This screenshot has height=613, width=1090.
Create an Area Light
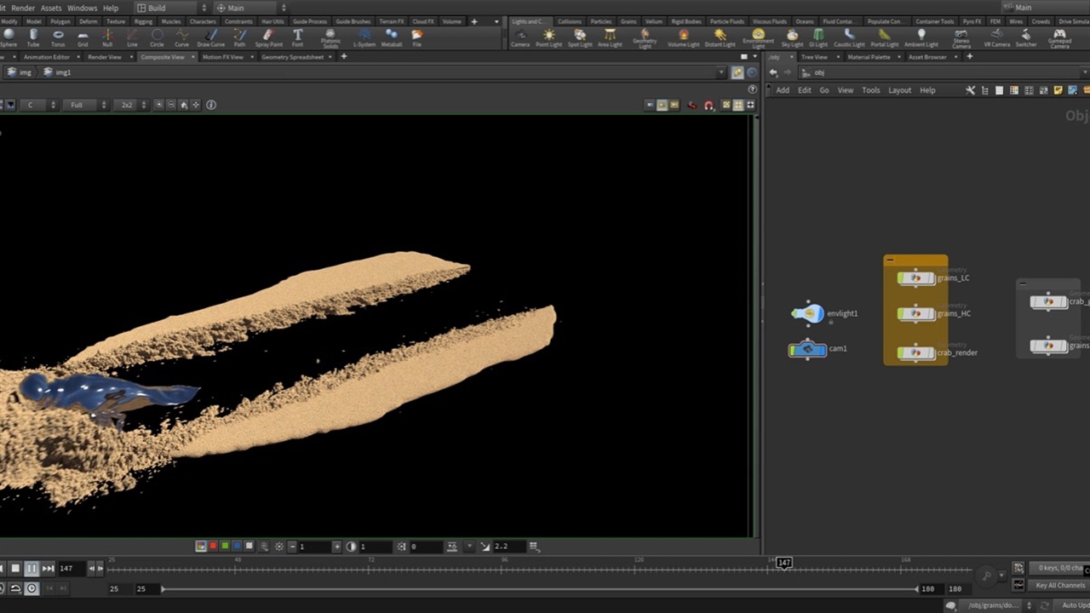coord(610,37)
